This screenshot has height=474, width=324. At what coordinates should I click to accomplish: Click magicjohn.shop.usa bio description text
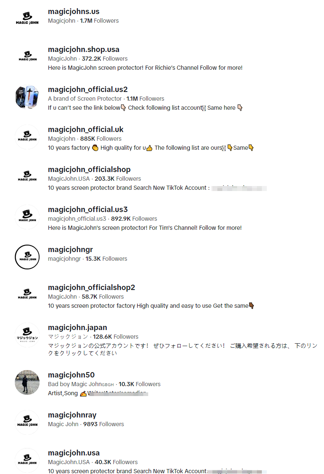pos(145,68)
